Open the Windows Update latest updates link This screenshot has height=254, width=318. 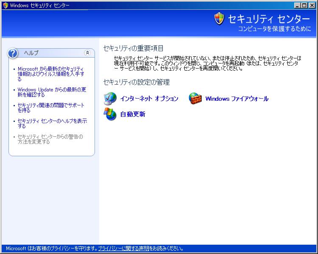52,92
